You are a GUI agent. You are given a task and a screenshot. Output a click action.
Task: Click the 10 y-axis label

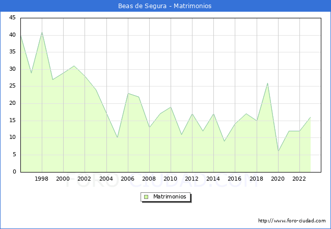point(12,137)
